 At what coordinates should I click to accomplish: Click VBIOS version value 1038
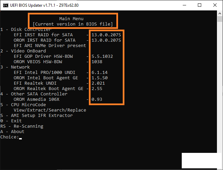tap(97, 62)
